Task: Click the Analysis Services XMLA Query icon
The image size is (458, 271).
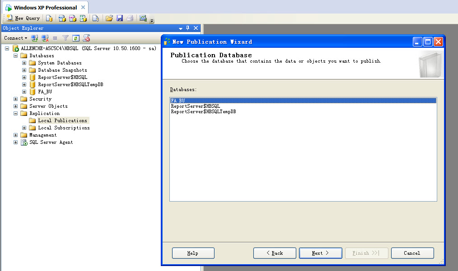Action: (x=83, y=18)
